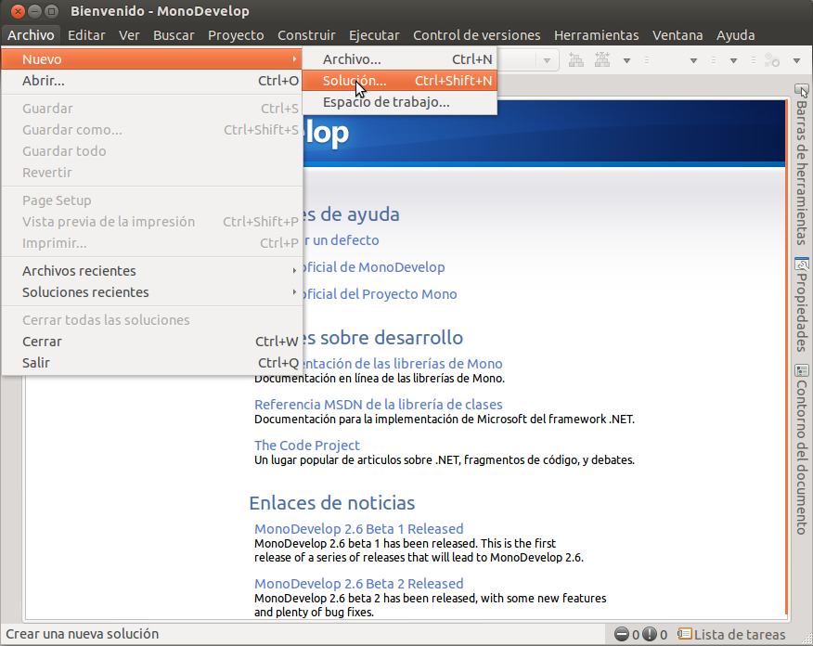The width and height of the screenshot is (813, 646).
Task: Open the Control de versiones menu
Action: click(x=476, y=35)
